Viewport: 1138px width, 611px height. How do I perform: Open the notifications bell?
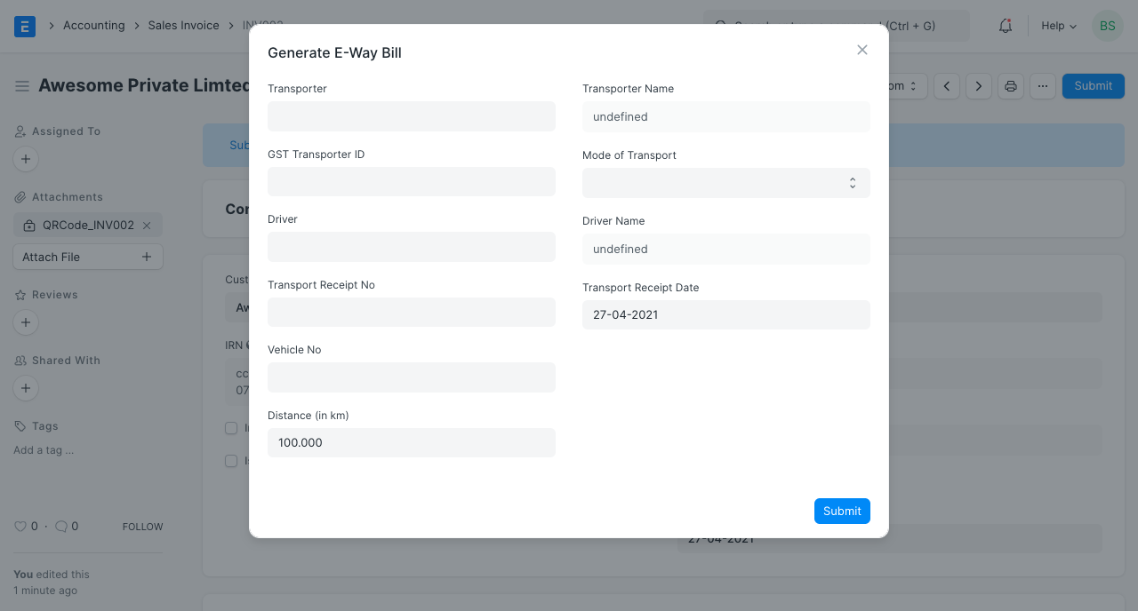[1006, 26]
